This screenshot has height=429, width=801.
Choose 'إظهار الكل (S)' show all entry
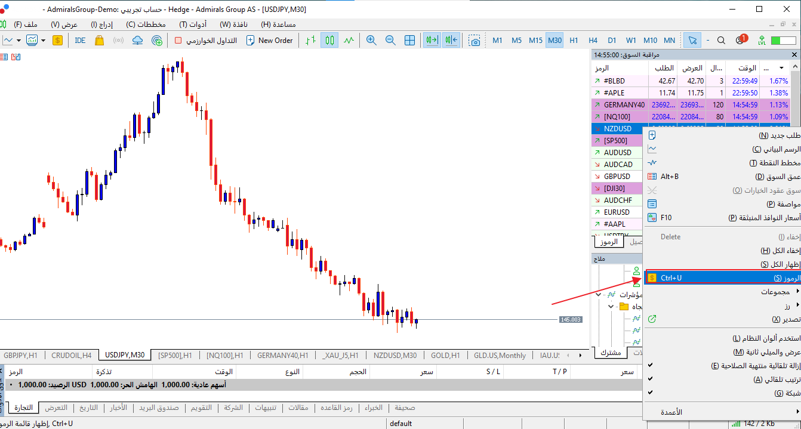pos(722,264)
